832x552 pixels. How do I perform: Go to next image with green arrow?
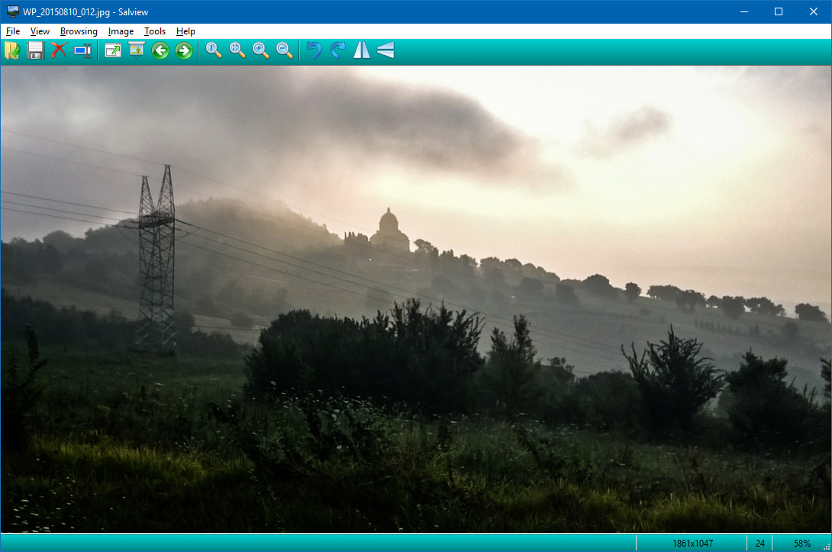[184, 50]
